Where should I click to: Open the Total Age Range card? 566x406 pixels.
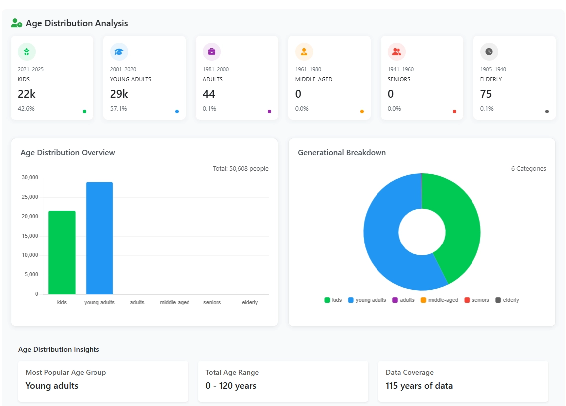pos(283,381)
